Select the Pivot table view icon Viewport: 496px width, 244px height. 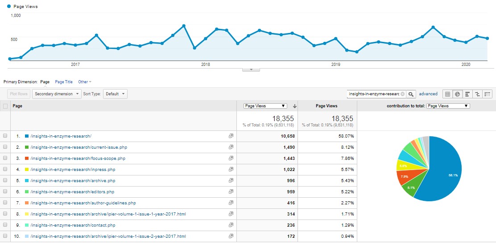[x=488, y=94]
